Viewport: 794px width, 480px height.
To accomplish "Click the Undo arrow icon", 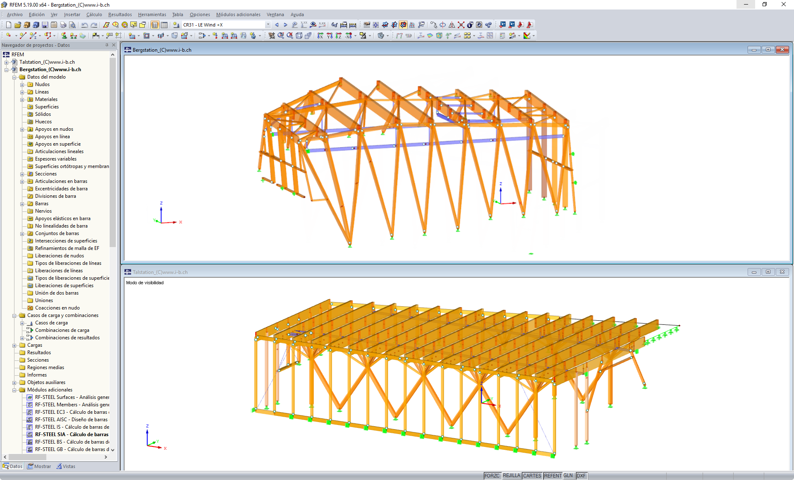I will (85, 25).
